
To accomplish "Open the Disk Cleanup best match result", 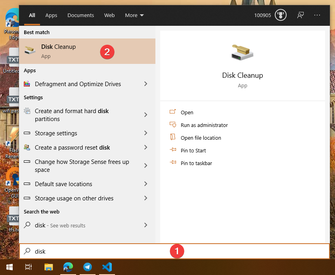I will tap(87, 51).
